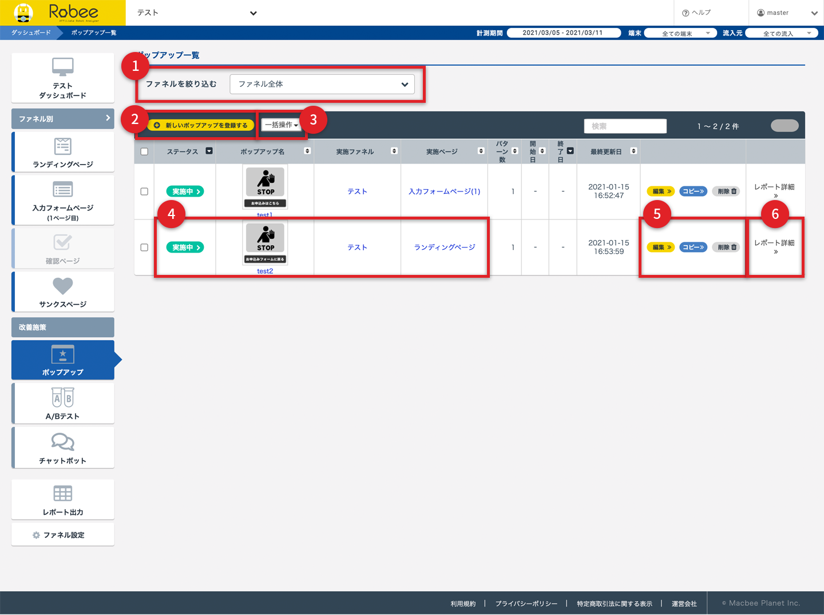Screen dimensions: 824x615
Task: Open the テスト ダッシュボード monitor icon
Action: pos(63,67)
